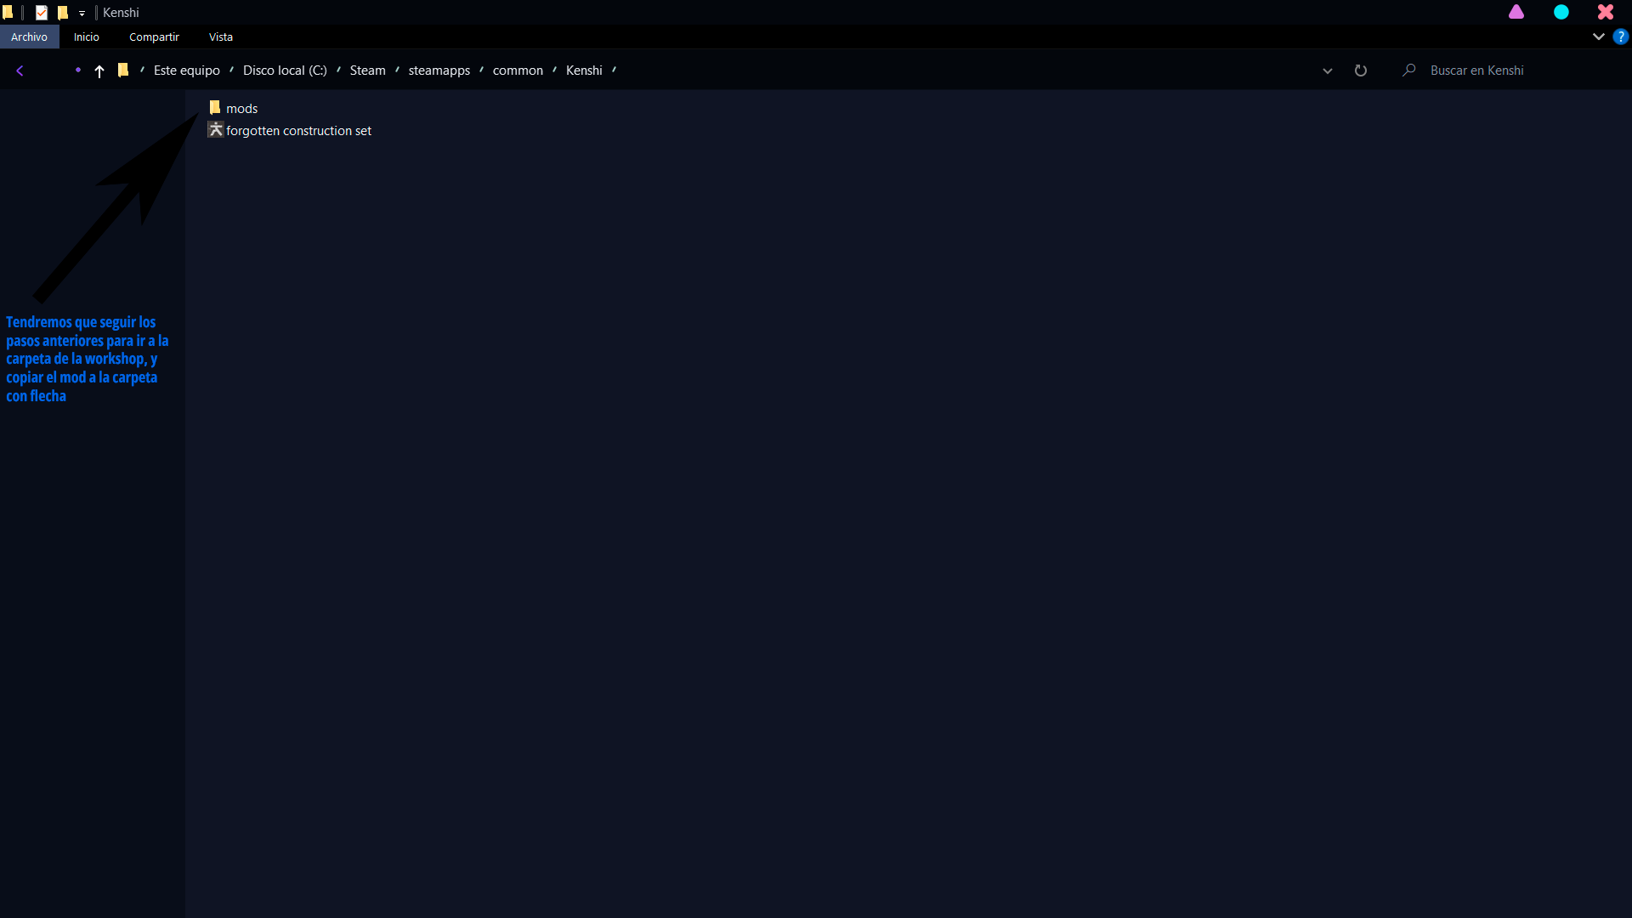This screenshot has width=1632, height=918.
Task: Expand the ribbon with the chevron
Action: [x=1598, y=37]
